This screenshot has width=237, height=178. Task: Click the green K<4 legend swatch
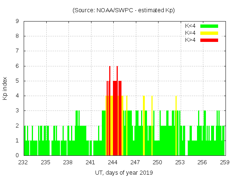coord(209,26)
